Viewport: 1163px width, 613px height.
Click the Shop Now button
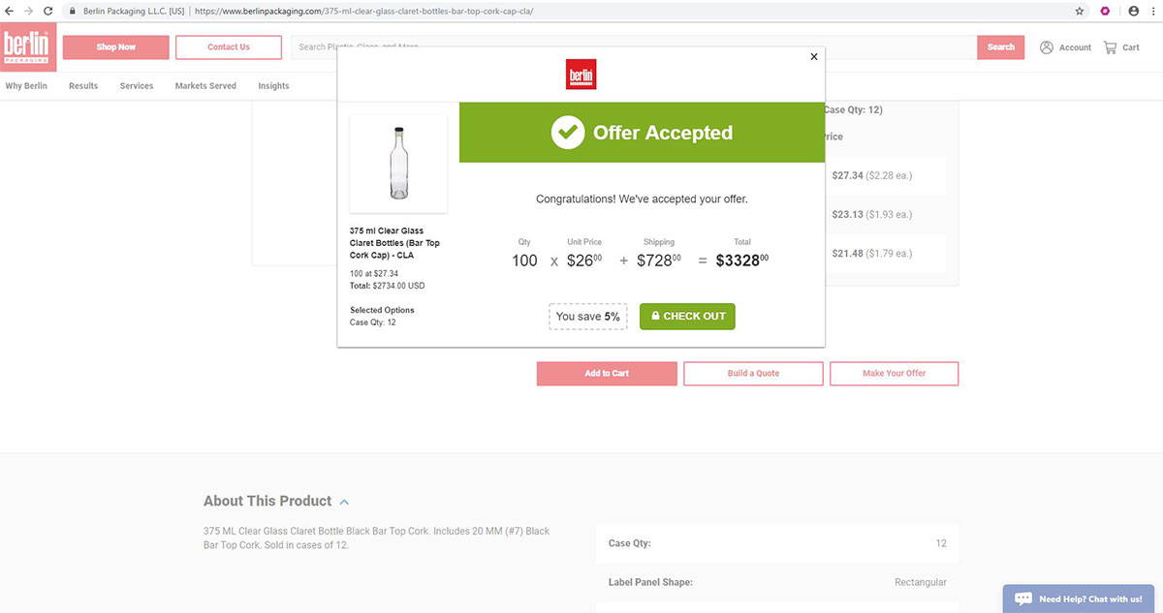116,47
